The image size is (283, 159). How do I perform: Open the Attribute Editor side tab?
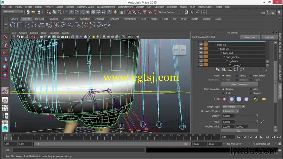(280, 72)
